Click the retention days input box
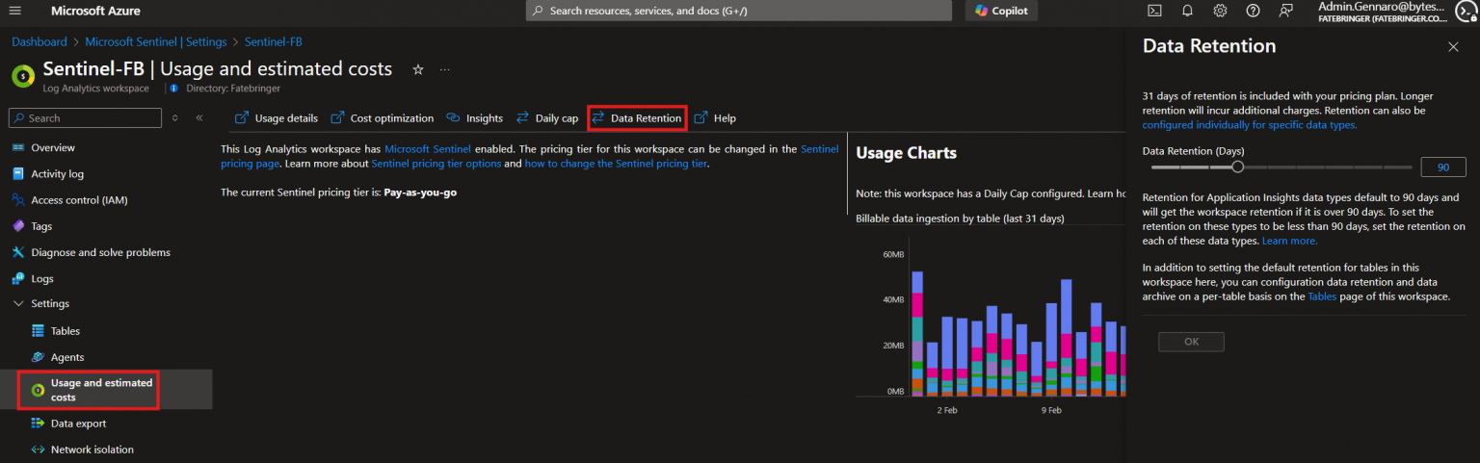The image size is (1480, 463). [1442, 167]
